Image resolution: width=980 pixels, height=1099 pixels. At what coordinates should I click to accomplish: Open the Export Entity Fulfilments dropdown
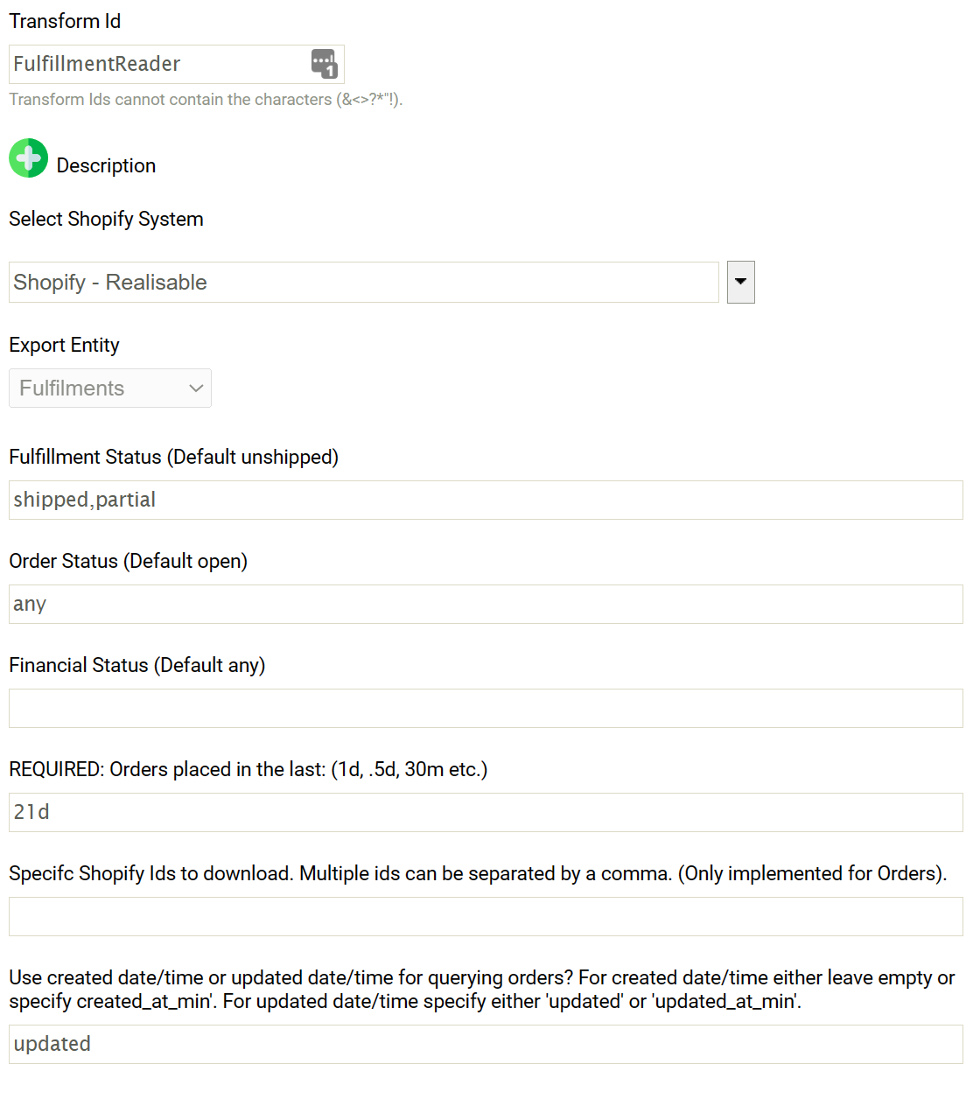110,388
